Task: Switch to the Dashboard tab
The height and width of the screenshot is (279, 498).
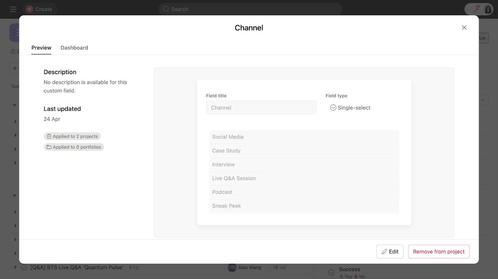Action: coord(74,48)
